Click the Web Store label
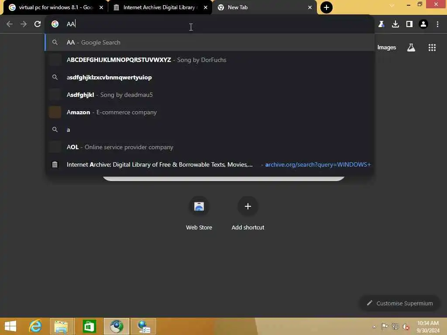The width and height of the screenshot is (447, 335). pos(199,227)
